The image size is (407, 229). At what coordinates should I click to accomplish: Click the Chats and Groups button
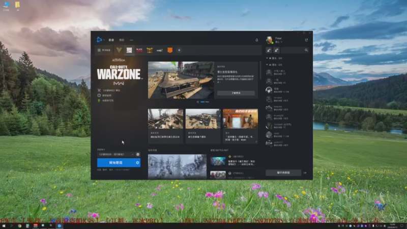tap(283, 173)
